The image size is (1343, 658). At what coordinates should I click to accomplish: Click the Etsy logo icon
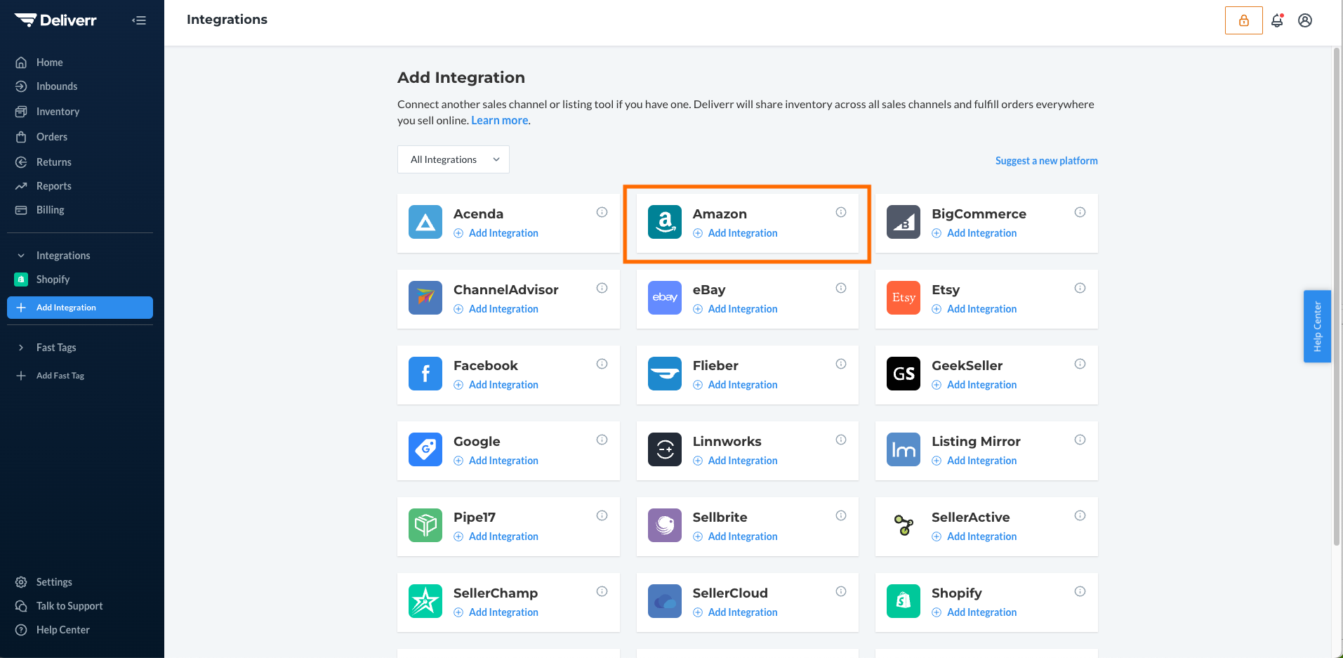click(x=904, y=298)
